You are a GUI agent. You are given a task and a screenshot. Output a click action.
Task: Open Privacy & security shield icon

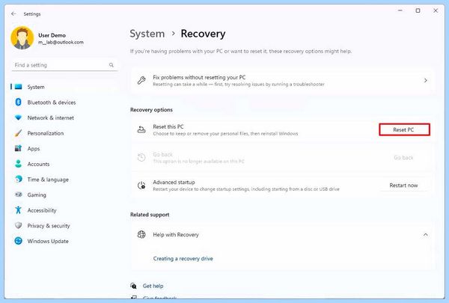18,225
